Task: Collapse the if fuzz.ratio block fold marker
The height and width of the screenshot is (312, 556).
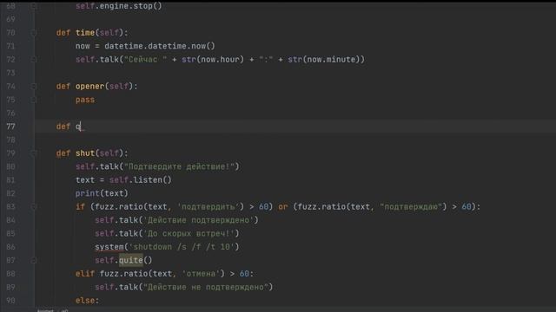Action: (x=33, y=206)
